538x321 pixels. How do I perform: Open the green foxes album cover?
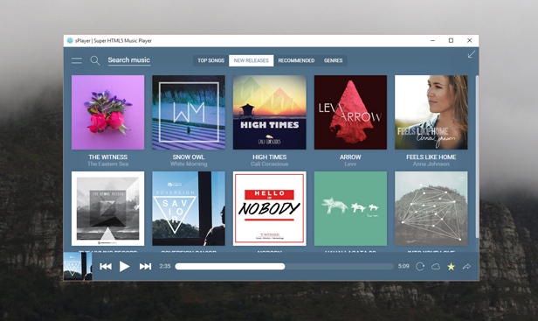click(x=350, y=209)
